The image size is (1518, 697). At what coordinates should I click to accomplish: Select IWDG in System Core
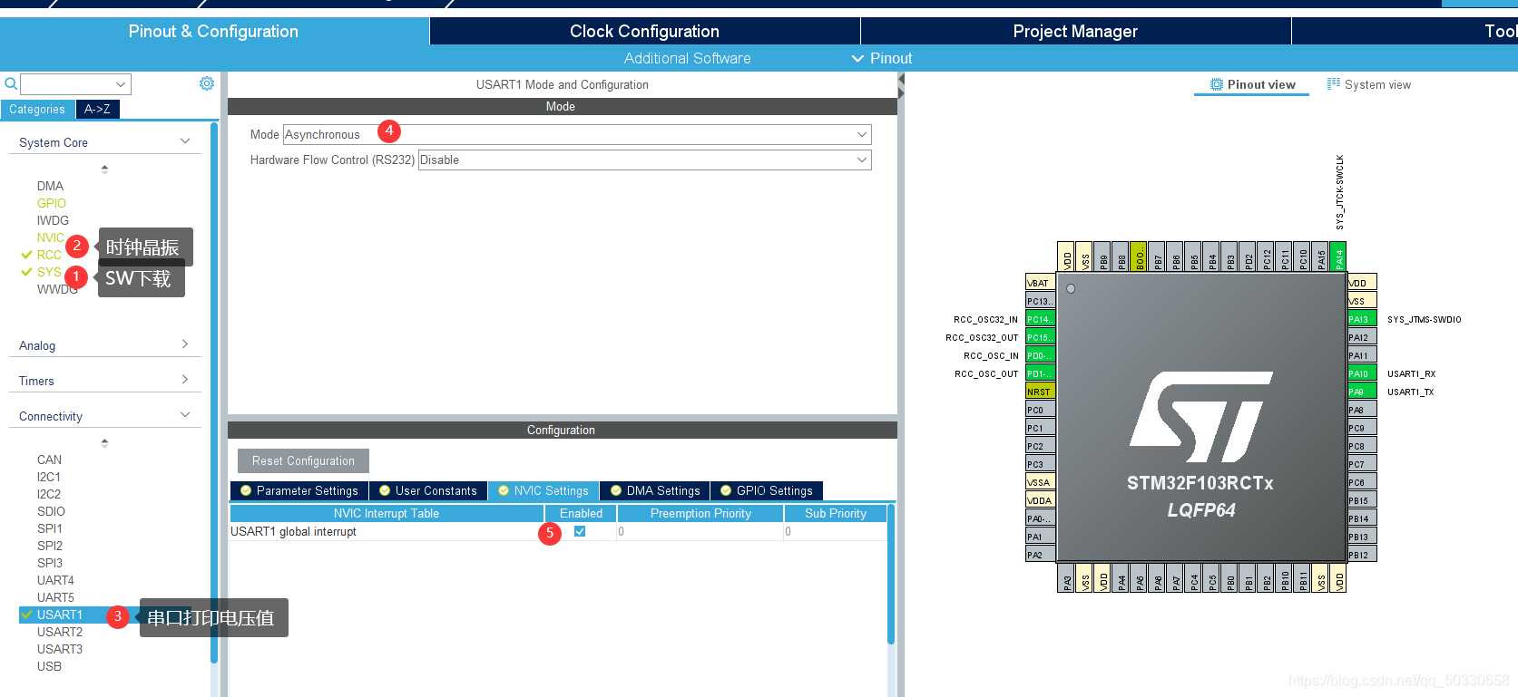(53, 220)
